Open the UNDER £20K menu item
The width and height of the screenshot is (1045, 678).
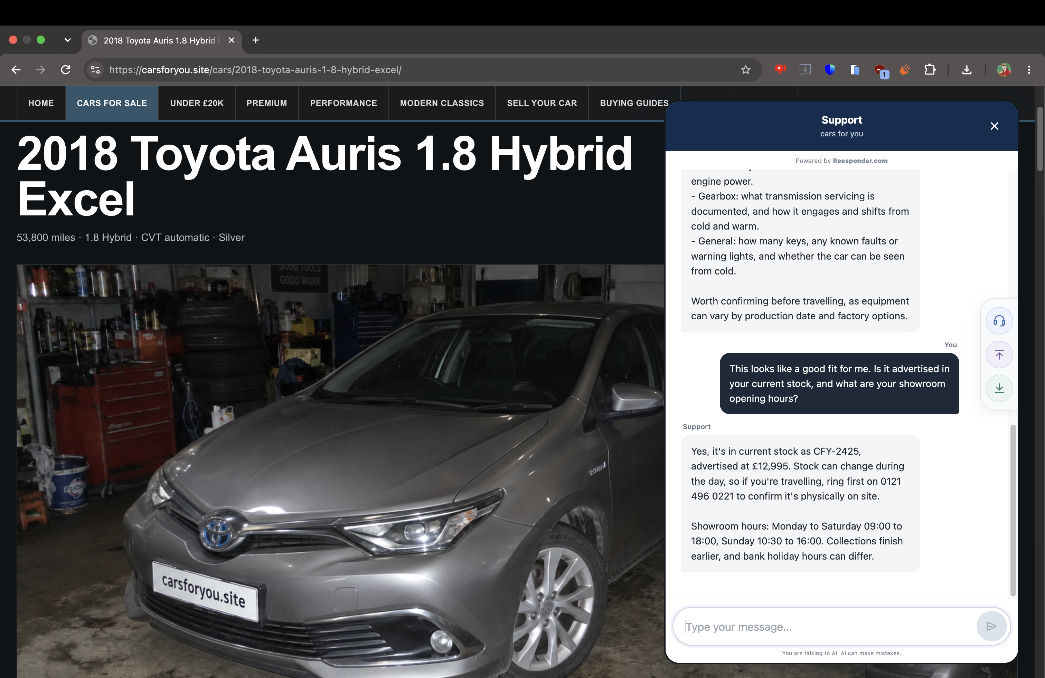[x=197, y=103]
